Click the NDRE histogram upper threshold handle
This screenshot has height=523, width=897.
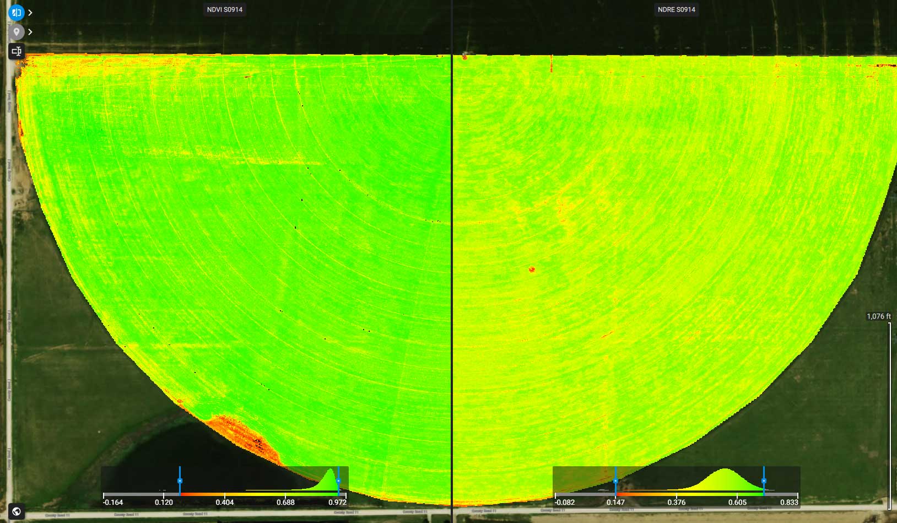pyautogui.click(x=764, y=481)
